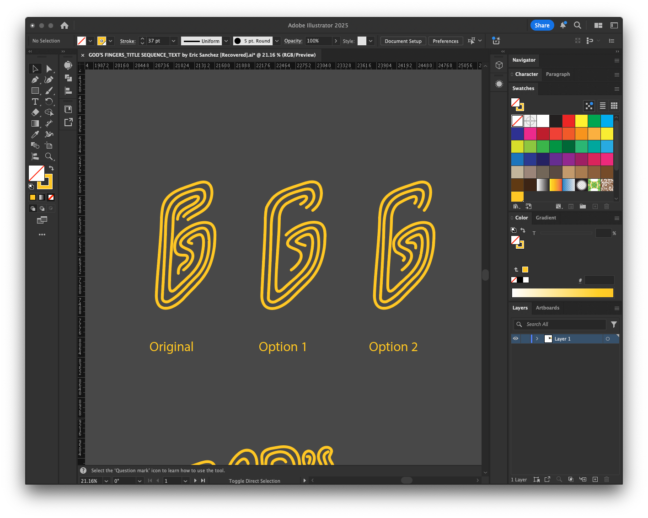The image size is (648, 518).
Task: Open the Swatches panel menu
Action: [617, 89]
